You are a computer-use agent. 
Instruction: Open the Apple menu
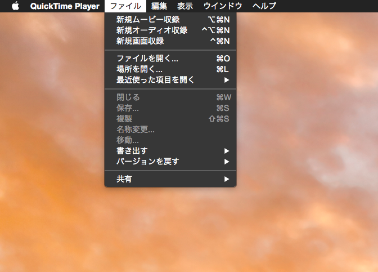click(15, 6)
